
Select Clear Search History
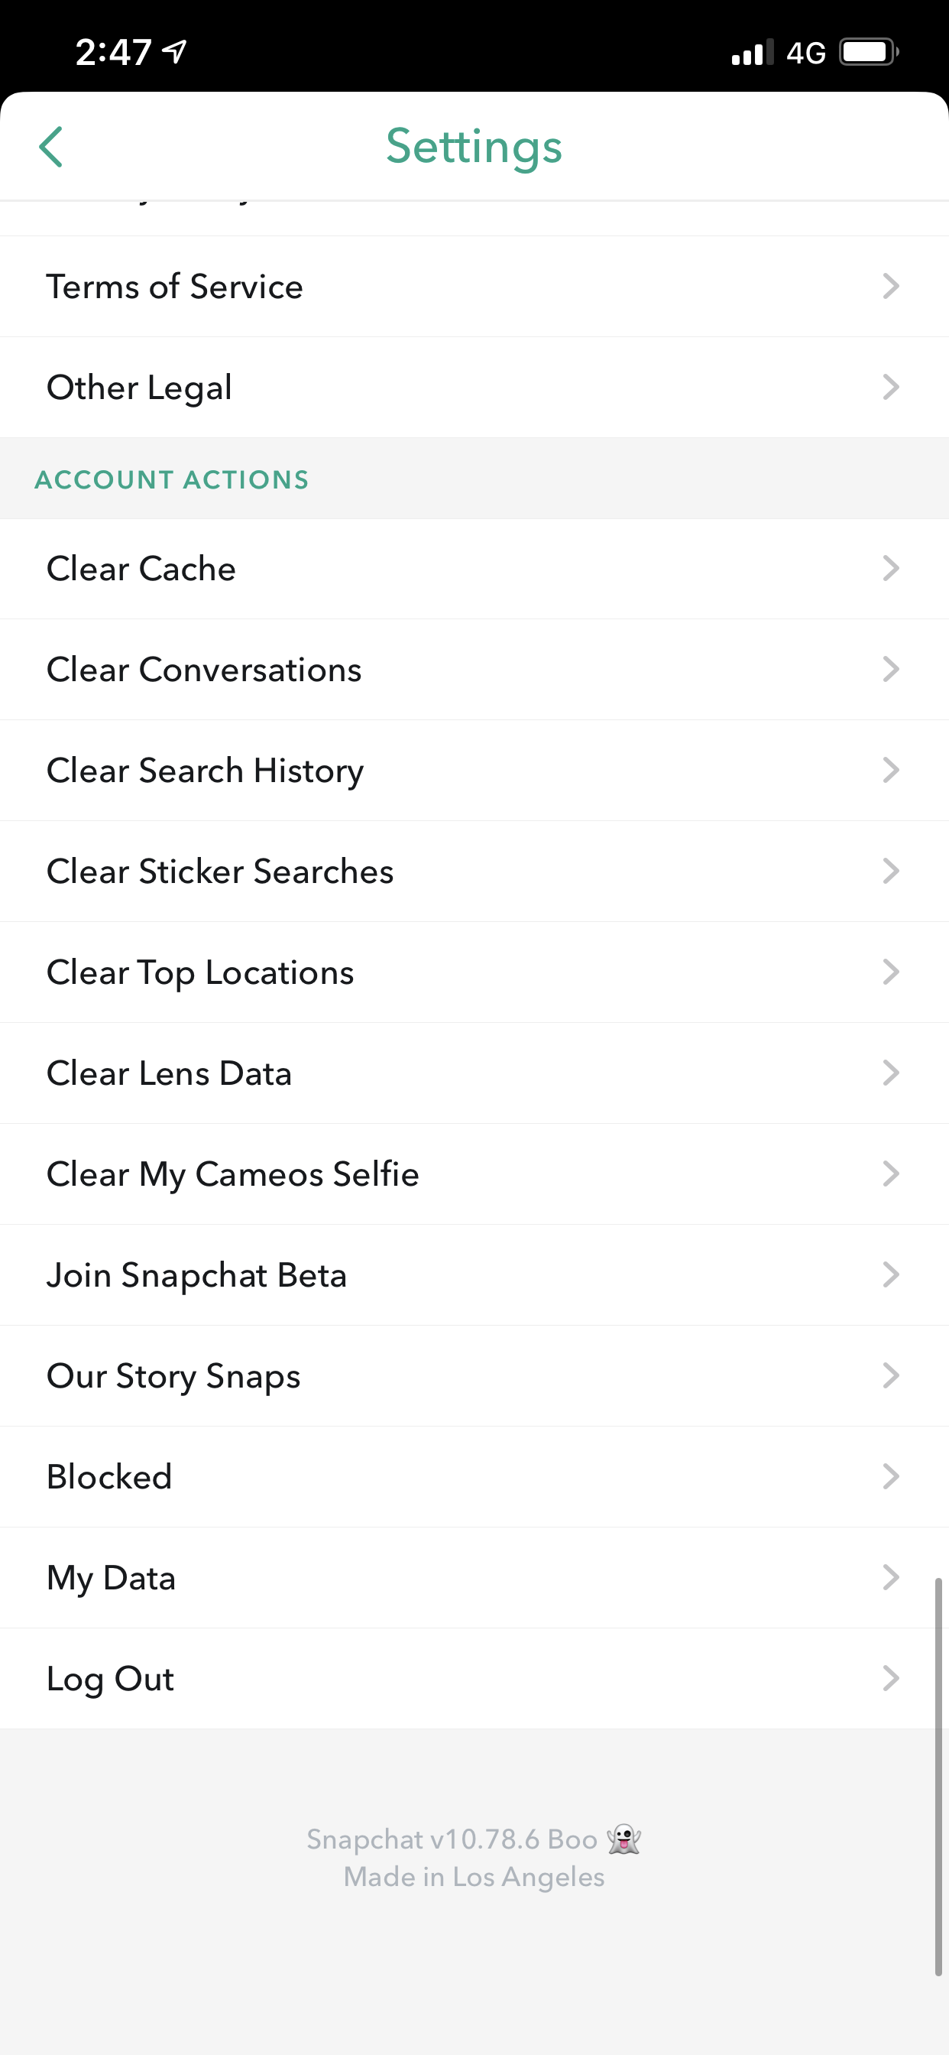205,771
